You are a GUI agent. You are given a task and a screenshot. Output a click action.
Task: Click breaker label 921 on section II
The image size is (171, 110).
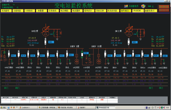[x=110, y=56]
